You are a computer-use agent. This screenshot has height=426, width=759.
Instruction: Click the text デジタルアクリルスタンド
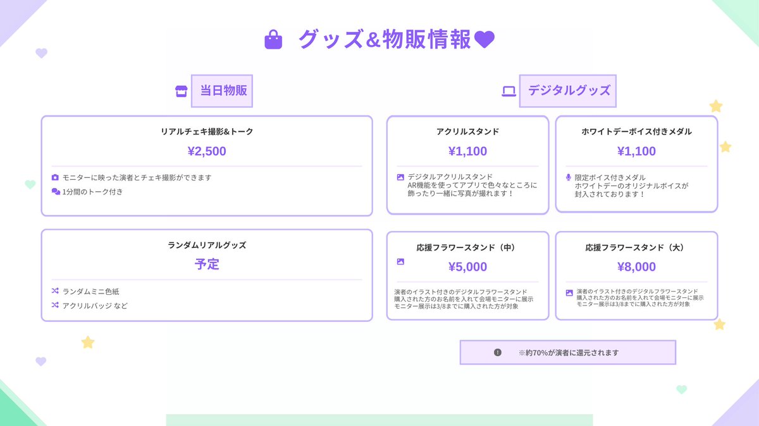(450, 177)
